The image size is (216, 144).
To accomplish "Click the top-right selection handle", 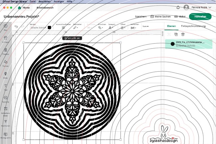I will coord(121,43).
